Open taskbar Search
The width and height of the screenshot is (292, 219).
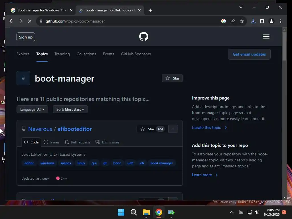pos(133,212)
